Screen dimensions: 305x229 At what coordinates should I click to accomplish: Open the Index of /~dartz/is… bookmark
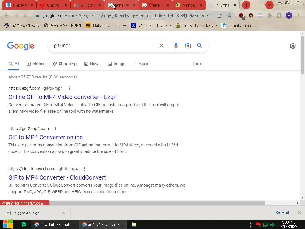pos(196,25)
